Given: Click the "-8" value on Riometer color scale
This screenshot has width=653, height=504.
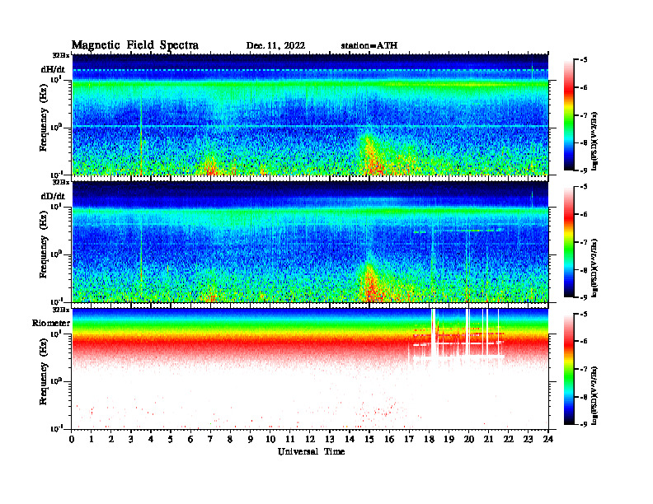Looking at the screenshot, I should click(583, 397).
